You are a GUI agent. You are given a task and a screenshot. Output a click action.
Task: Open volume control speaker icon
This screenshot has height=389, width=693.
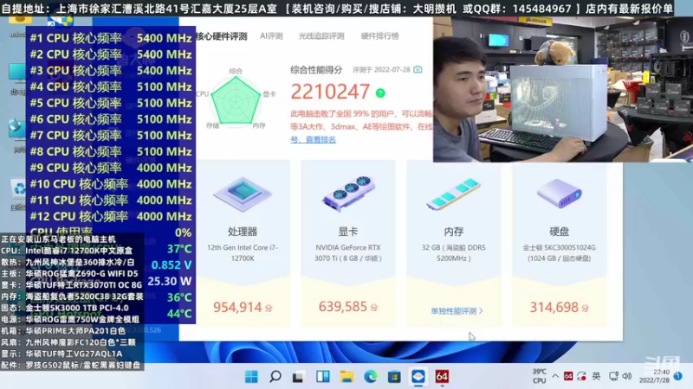(626, 376)
